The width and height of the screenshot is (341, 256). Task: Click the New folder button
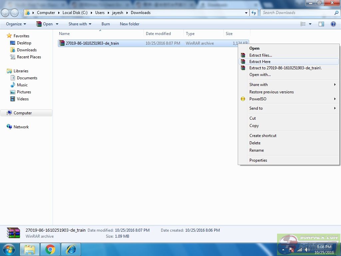click(x=130, y=24)
